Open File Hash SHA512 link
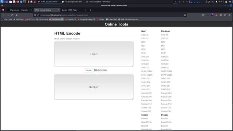The width and height of the screenshot is (233, 131). tap(165, 68)
